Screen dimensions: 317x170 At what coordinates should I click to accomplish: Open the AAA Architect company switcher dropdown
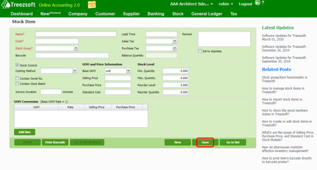tap(192, 4)
